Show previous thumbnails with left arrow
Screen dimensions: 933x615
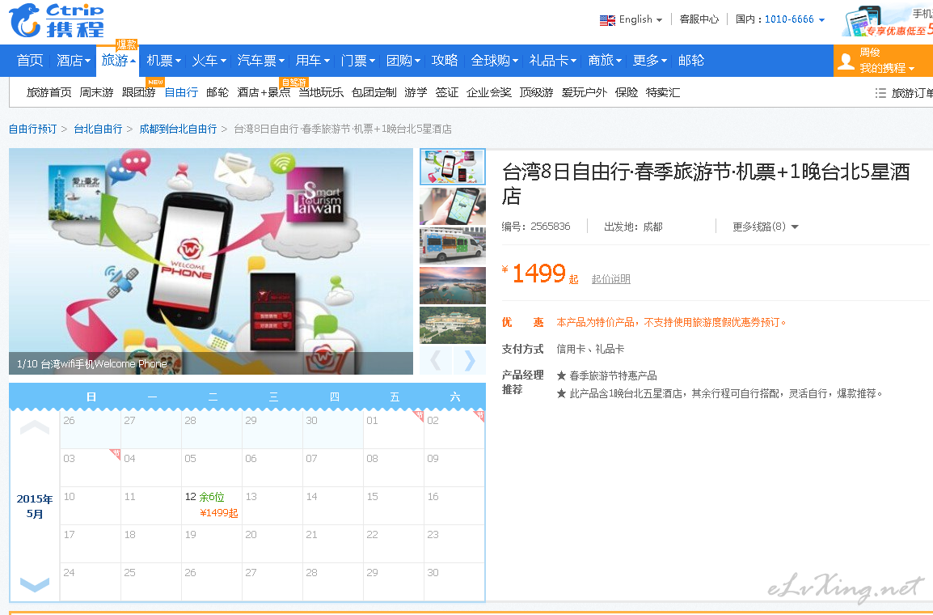(x=436, y=360)
